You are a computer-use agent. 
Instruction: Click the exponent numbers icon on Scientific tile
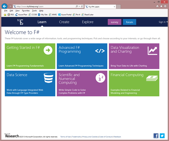[x=100, y=78]
